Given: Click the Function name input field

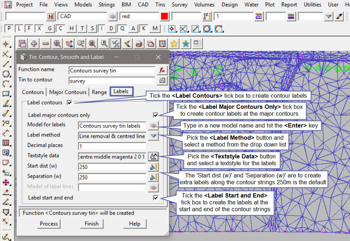Looking at the screenshot, I should tap(112, 71).
